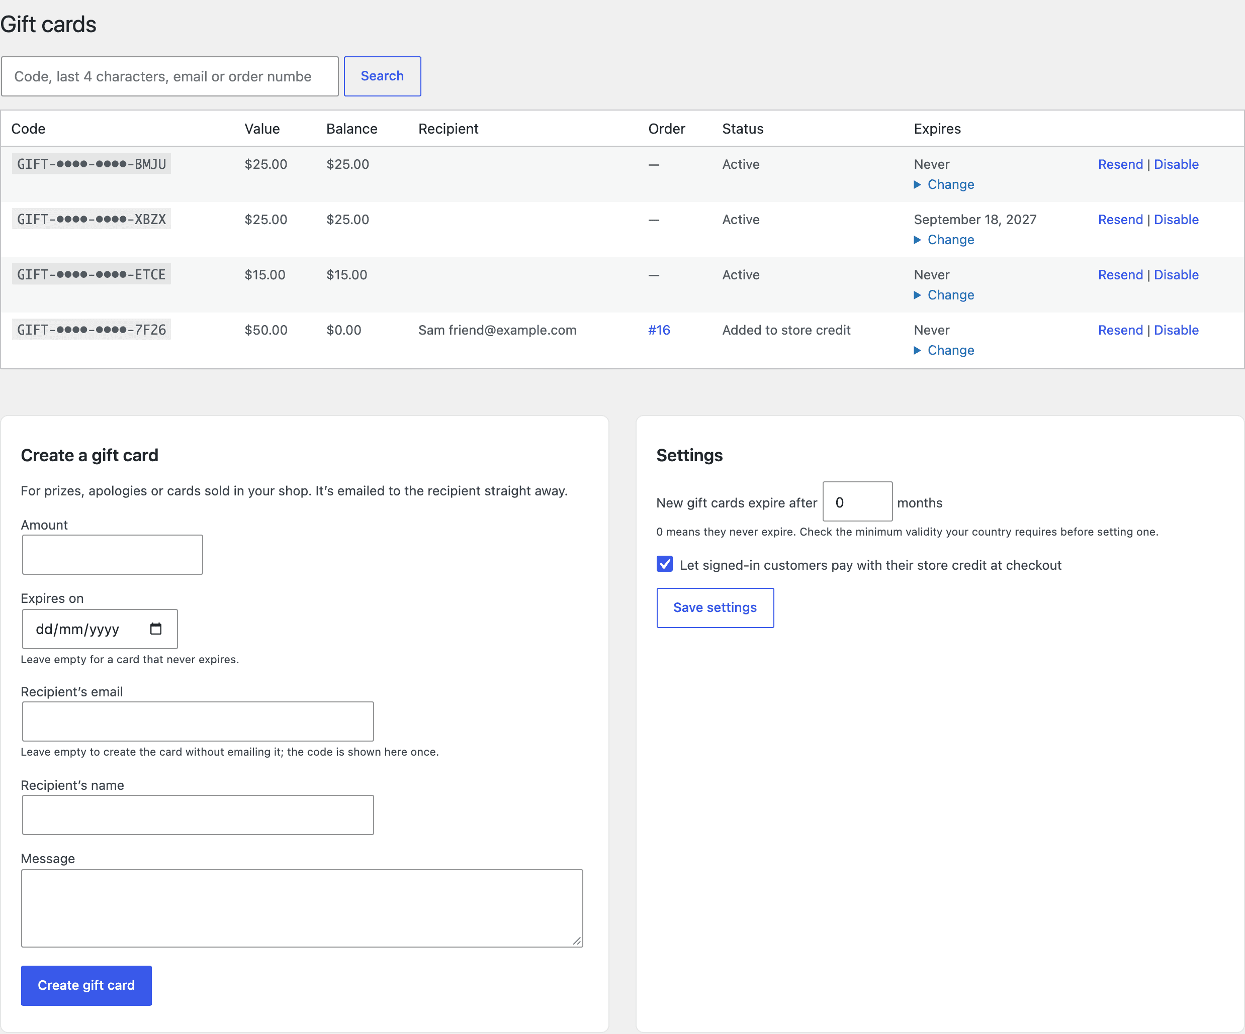The image size is (1245, 1034).
Task: Resend the ETCE gift card
Action: 1120,274
